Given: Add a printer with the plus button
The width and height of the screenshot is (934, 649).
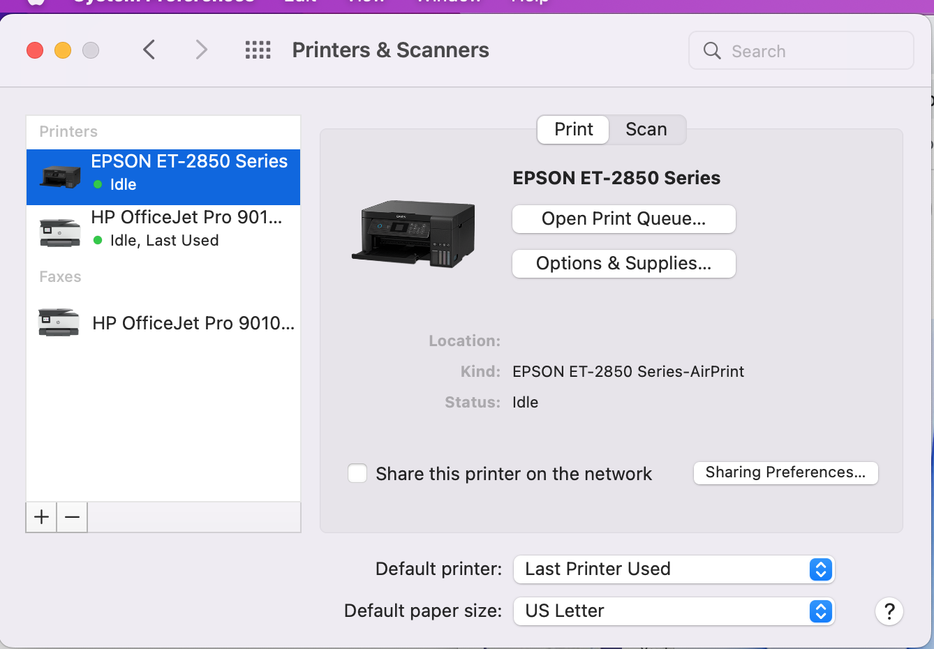Looking at the screenshot, I should 42,517.
